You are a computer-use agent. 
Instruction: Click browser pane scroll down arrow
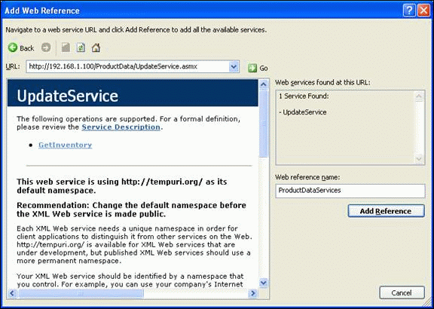tap(264, 283)
